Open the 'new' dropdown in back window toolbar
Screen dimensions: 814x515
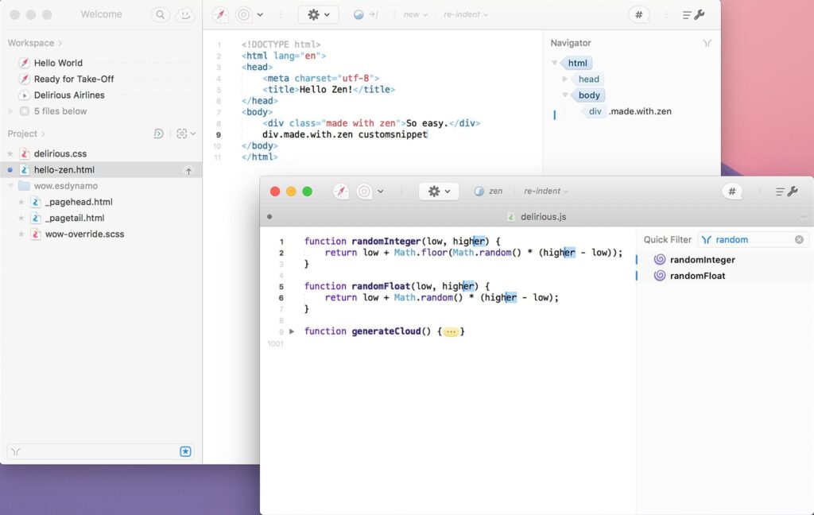(415, 14)
